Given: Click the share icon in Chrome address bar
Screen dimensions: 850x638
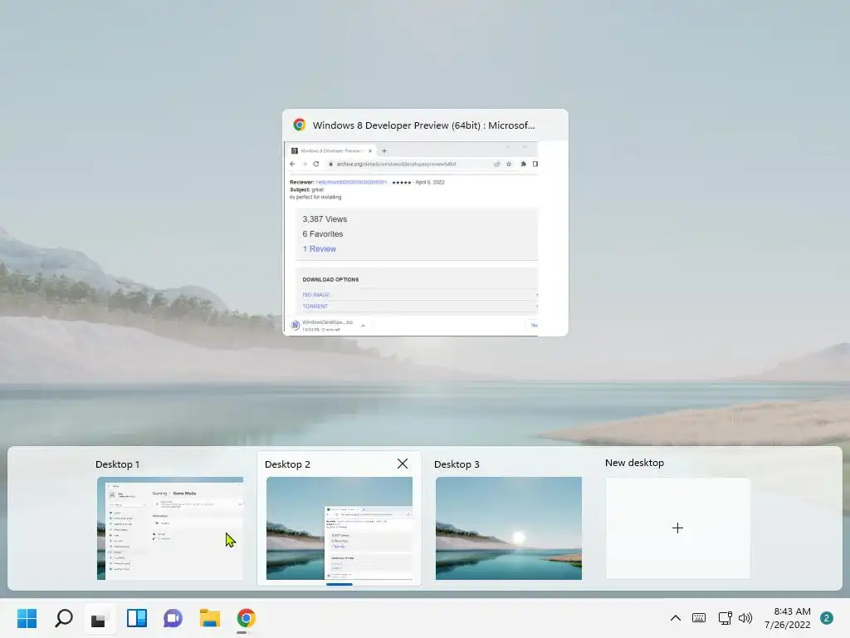Looking at the screenshot, I should (x=496, y=164).
